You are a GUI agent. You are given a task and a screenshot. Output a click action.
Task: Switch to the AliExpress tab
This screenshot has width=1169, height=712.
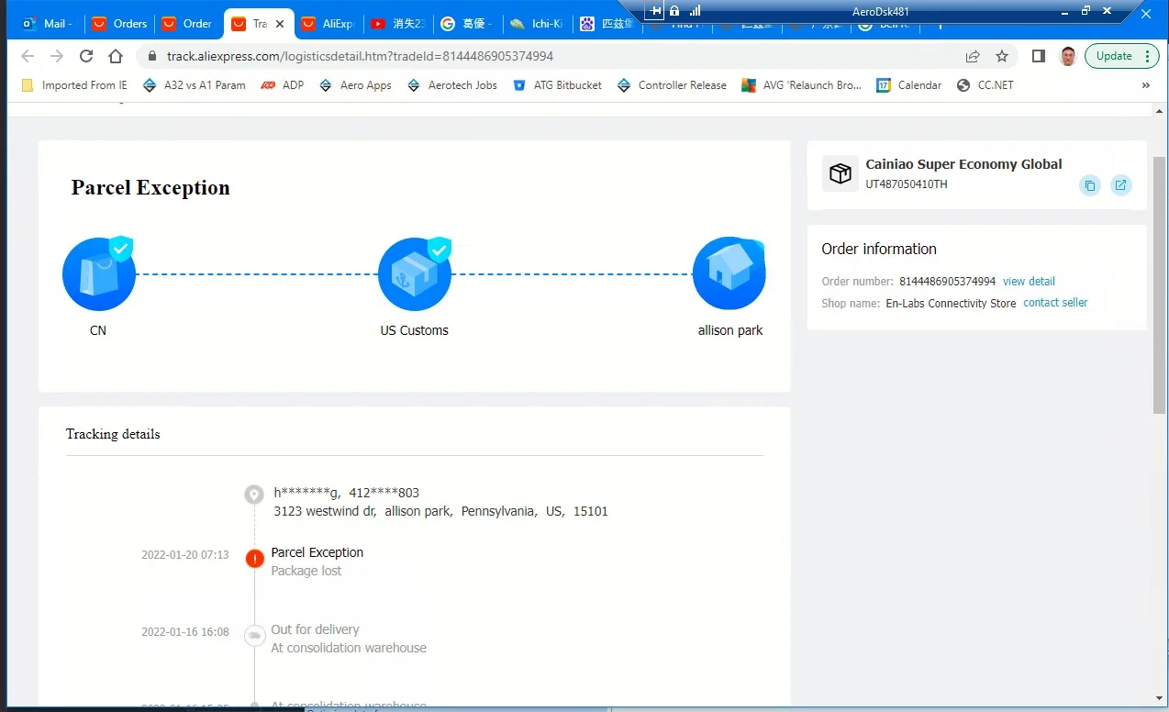pyautogui.click(x=328, y=24)
